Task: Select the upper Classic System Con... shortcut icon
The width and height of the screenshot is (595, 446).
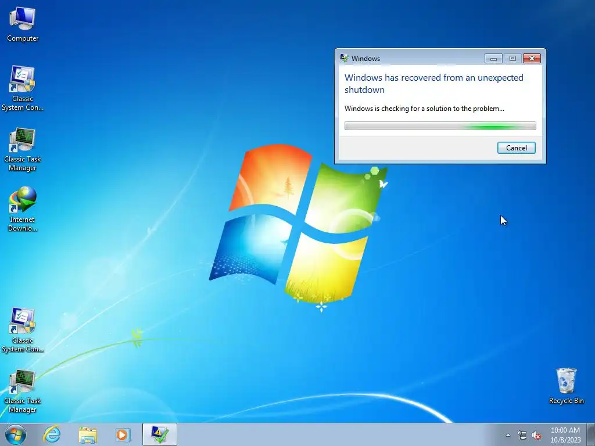Action: (23, 88)
